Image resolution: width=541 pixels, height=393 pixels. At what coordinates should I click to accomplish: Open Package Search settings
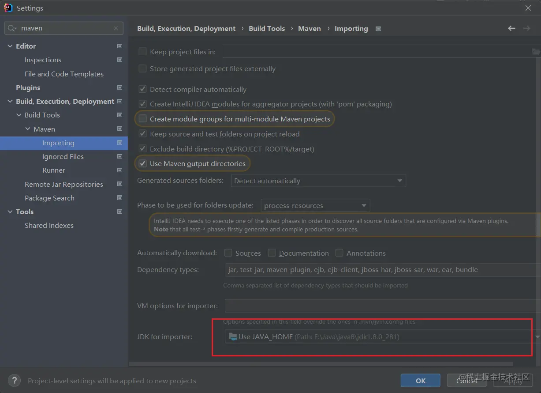click(x=49, y=198)
